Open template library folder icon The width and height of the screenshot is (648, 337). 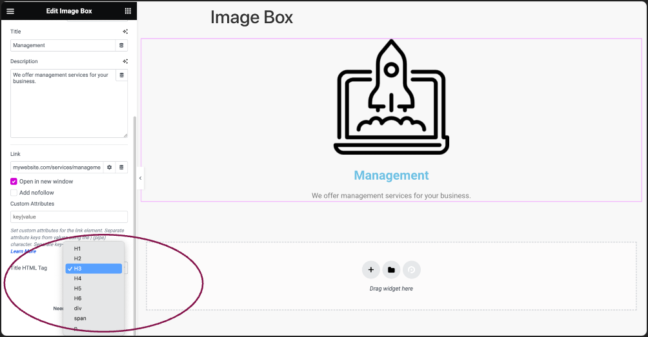point(391,270)
